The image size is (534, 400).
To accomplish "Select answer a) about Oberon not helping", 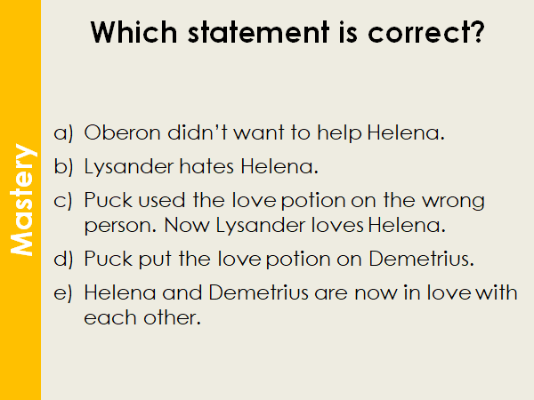I will point(263,133).
